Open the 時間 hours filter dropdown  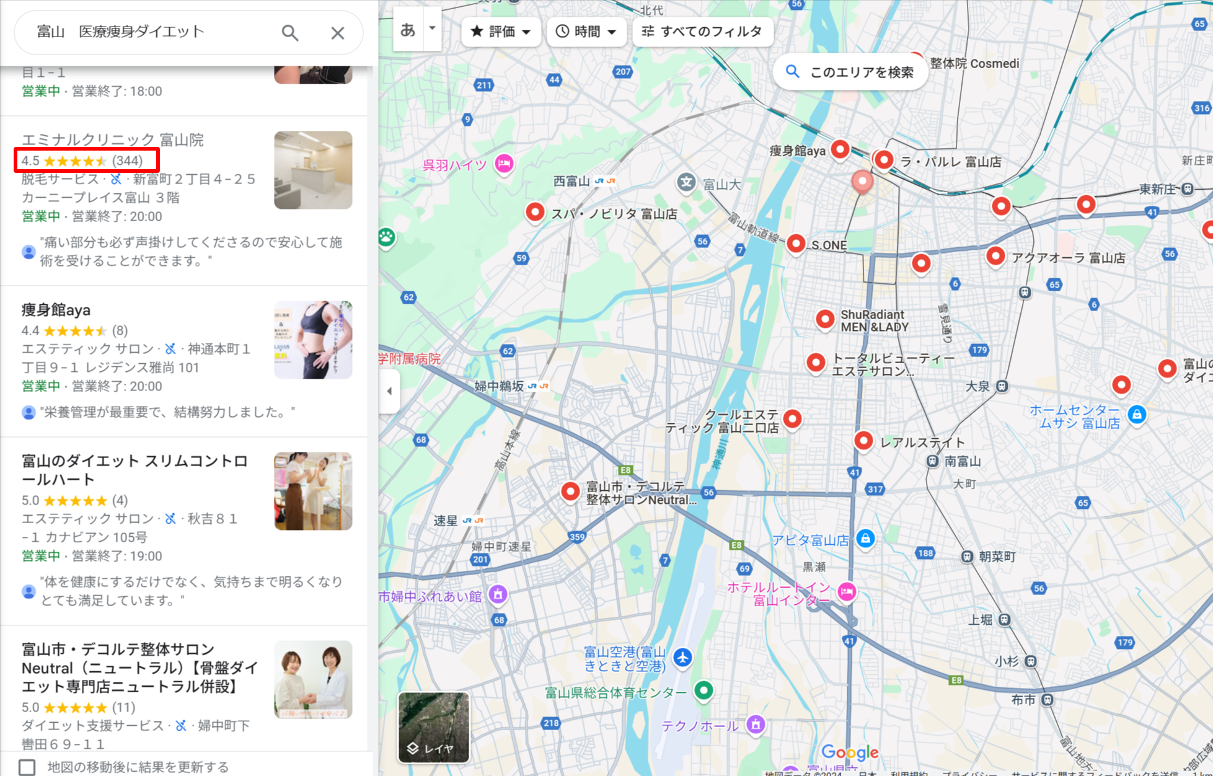coord(586,32)
